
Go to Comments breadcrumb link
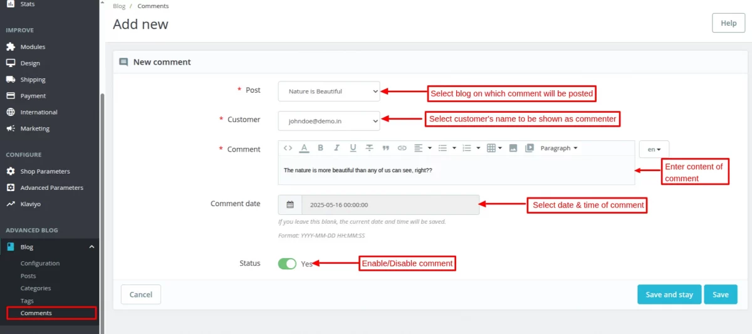[153, 6]
